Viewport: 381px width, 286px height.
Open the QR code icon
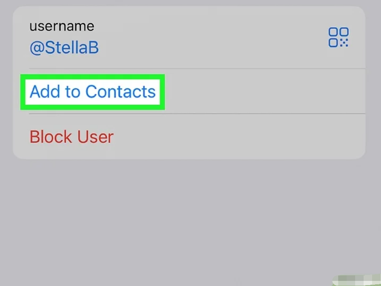[x=338, y=37]
